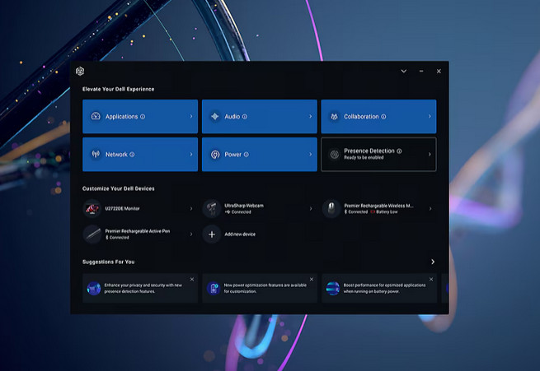This screenshot has width=540, height=371.
Task: Click the boost performance suggestion icon
Action: (333, 288)
